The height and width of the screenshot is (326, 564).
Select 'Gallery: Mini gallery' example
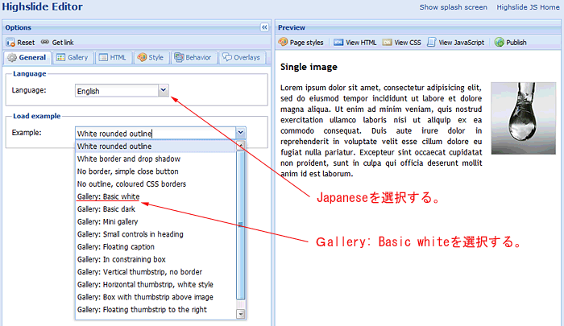pos(156,222)
